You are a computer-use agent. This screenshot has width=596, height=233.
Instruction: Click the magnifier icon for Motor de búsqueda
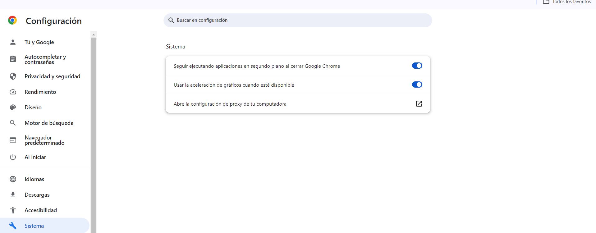13,123
